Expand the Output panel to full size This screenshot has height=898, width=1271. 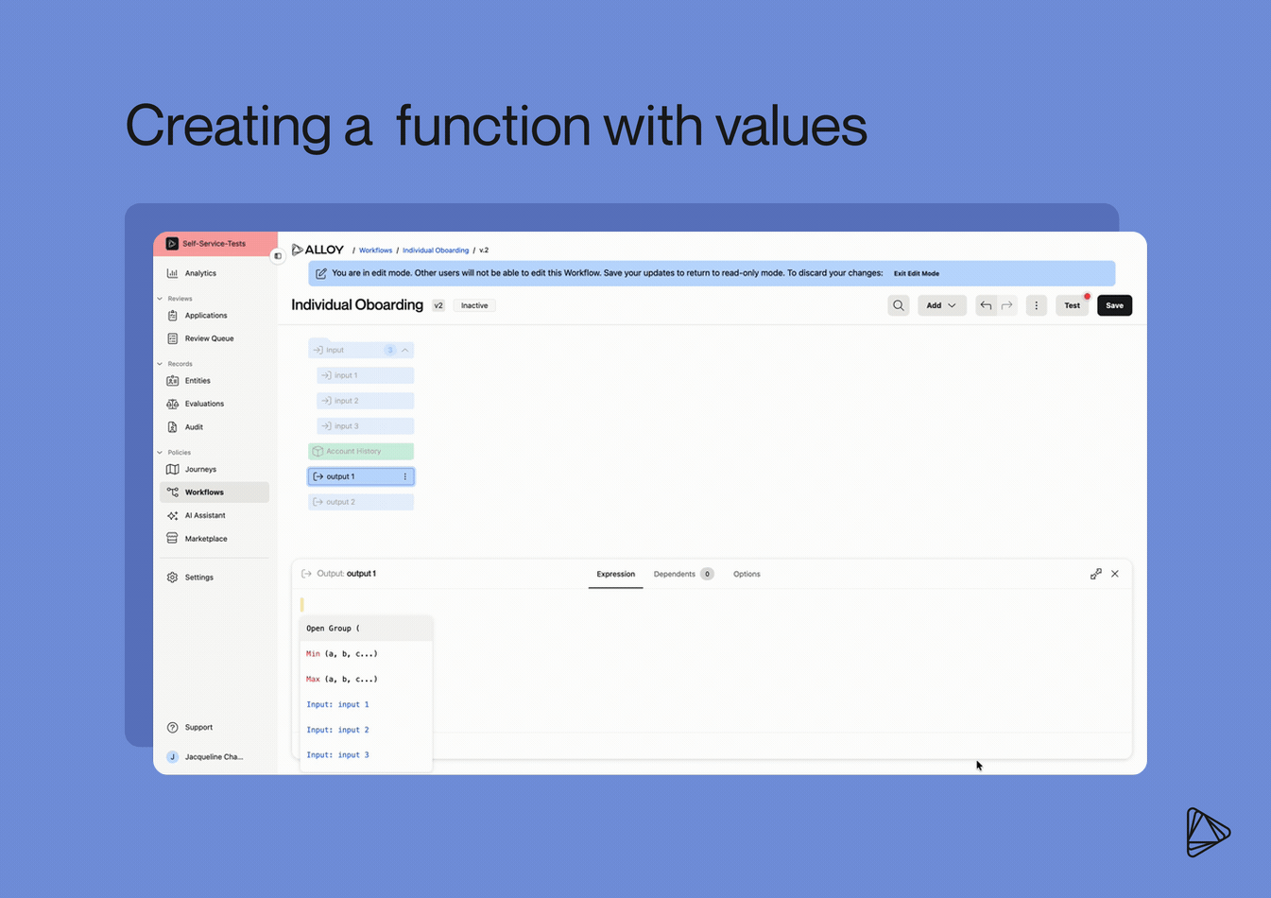[1096, 574]
